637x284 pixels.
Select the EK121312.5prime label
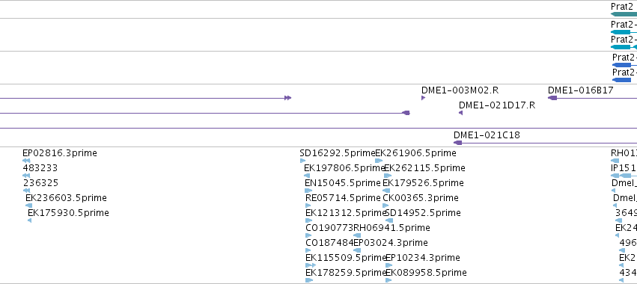click(346, 213)
